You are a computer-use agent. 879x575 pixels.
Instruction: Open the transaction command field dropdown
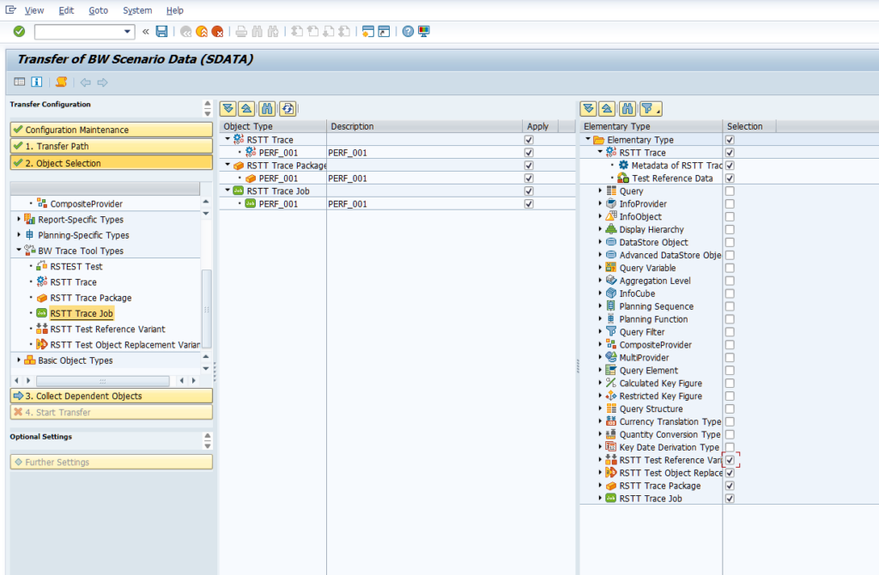129,32
